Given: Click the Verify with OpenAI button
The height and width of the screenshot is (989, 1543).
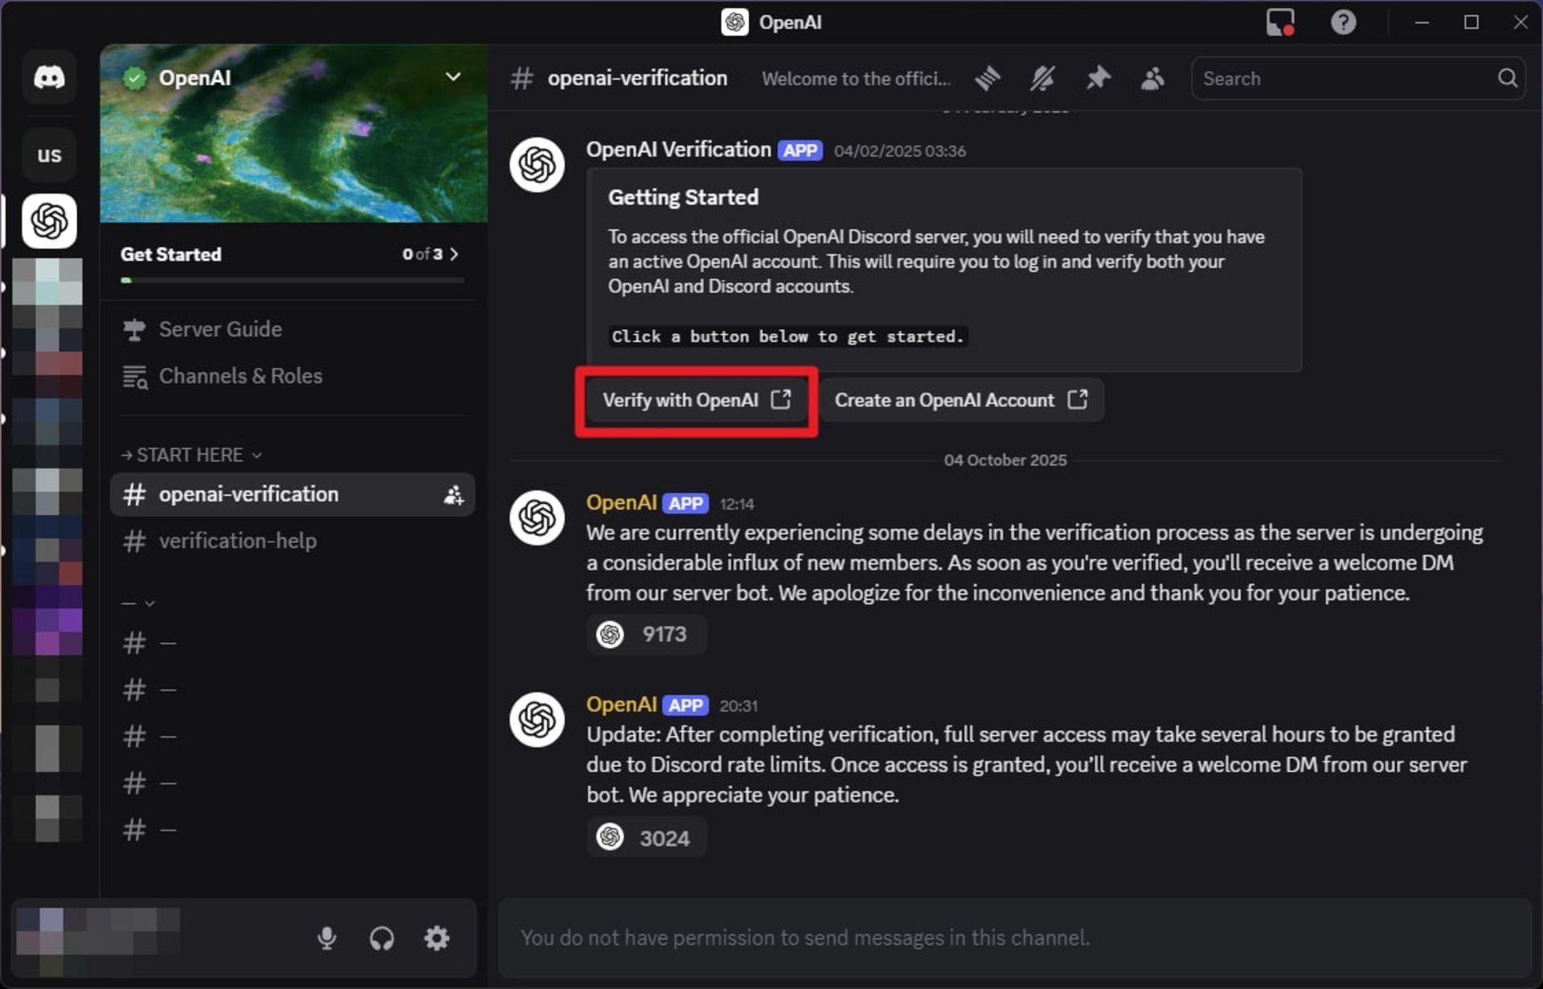Looking at the screenshot, I should click(696, 401).
